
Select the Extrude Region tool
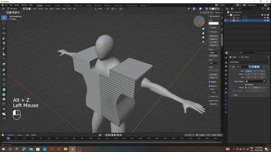click(x=4, y=65)
